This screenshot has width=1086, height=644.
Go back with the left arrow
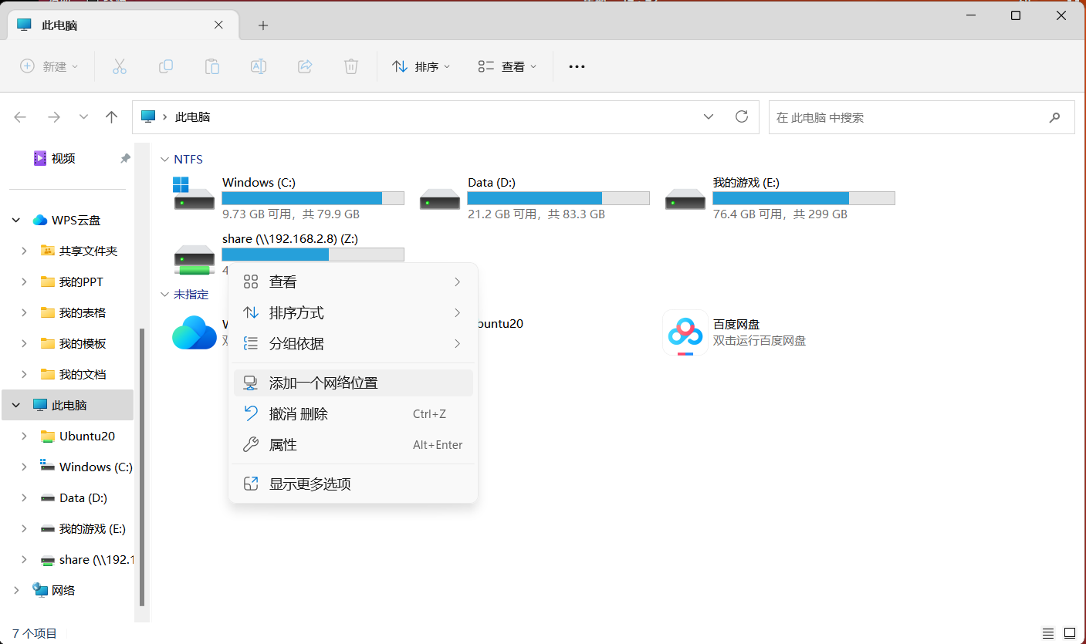20,117
